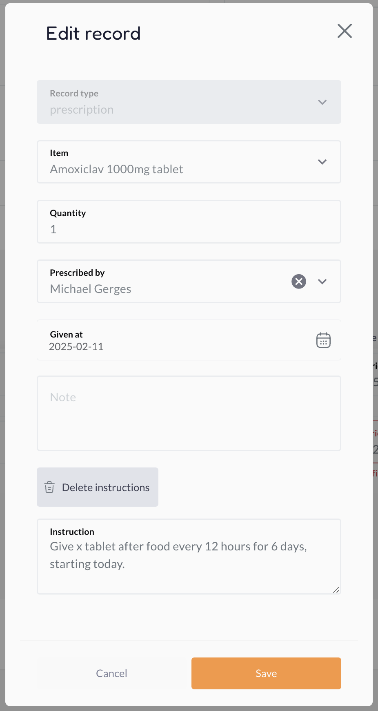Clear the Prescribed by selection
This screenshot has width=378, height=711.
(299, 281)
